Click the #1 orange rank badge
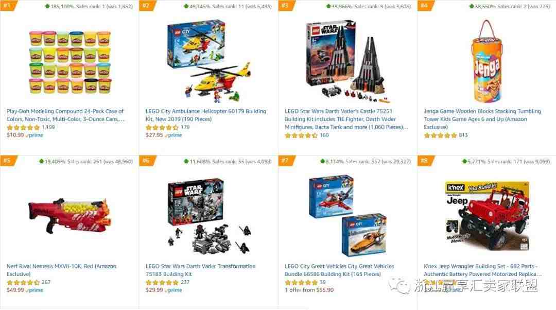This screenshot has height=310, width=556. 8,6
